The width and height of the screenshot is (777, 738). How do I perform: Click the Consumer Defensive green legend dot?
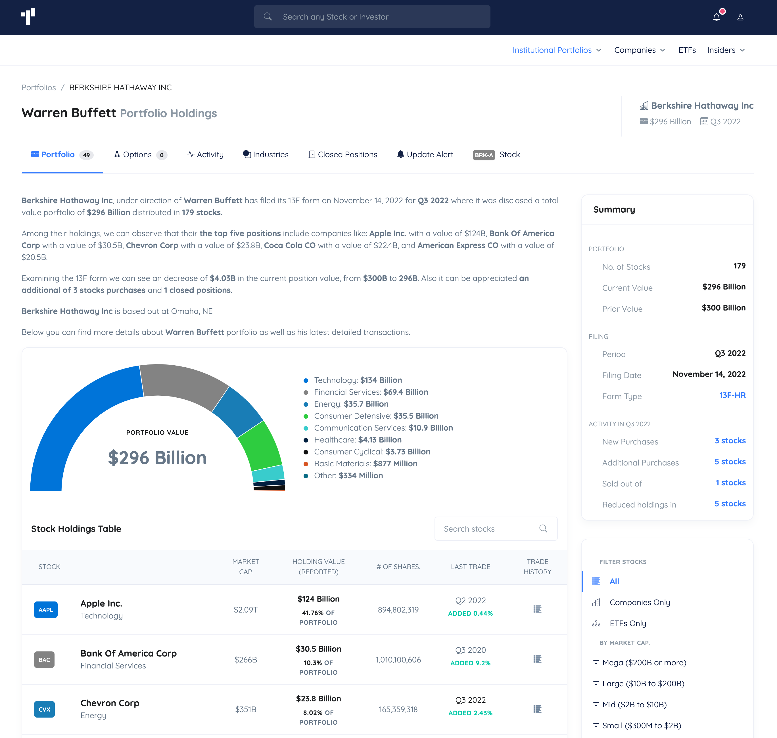coord(306,416)
